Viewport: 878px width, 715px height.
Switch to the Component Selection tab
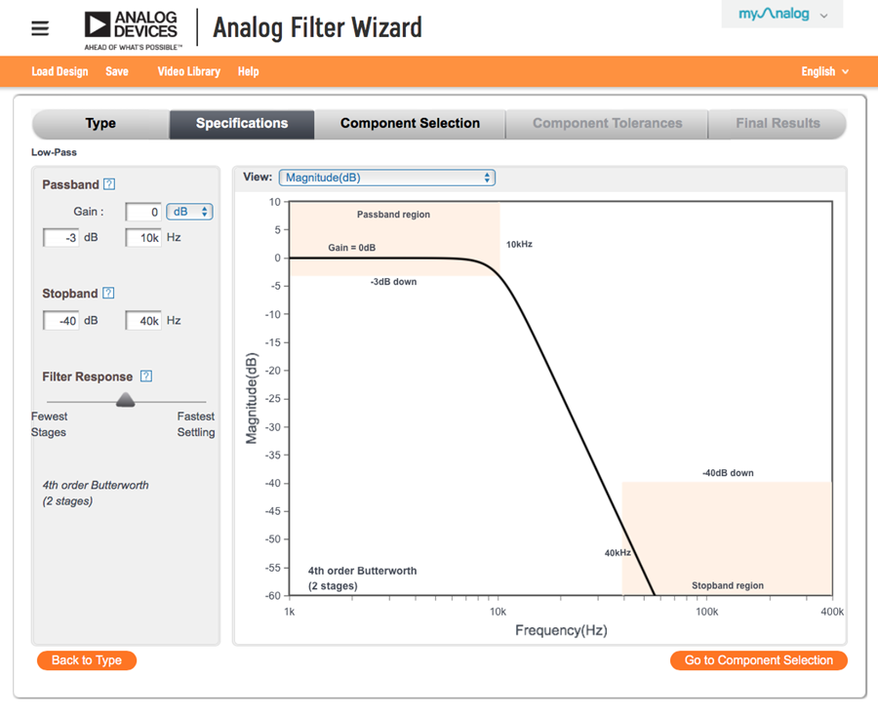tap(410, 124)
